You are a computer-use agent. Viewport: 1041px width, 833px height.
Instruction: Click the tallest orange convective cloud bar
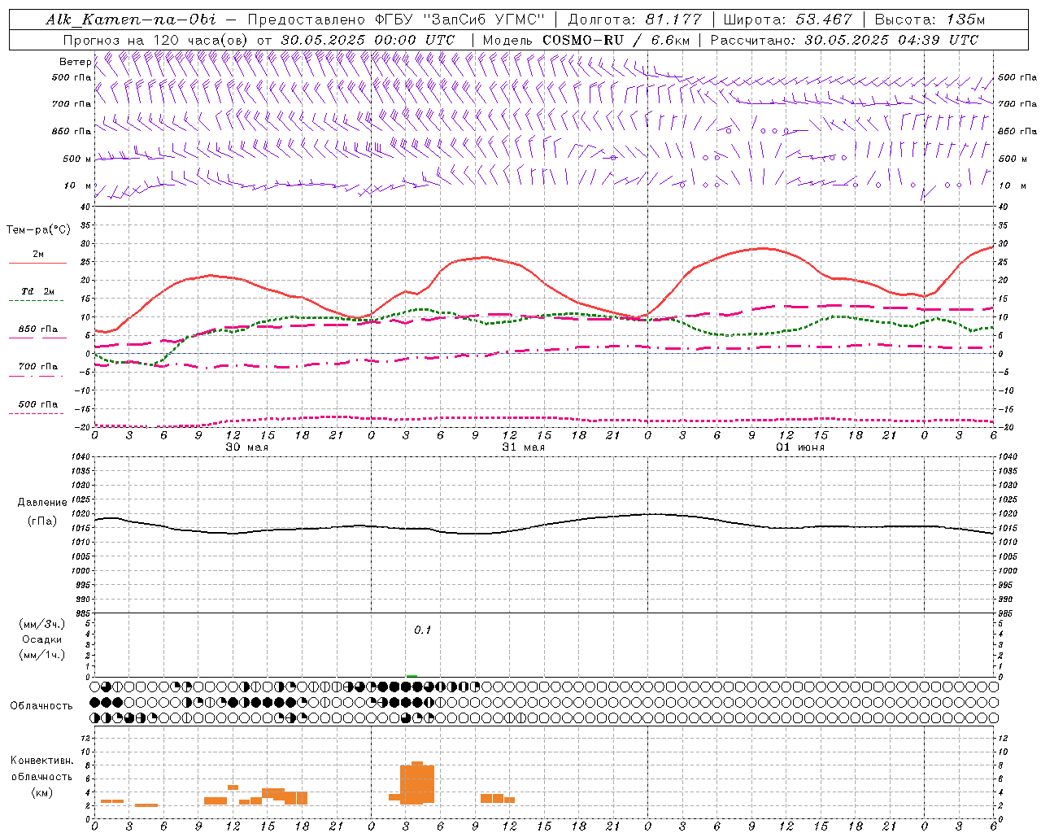point(417,783)
